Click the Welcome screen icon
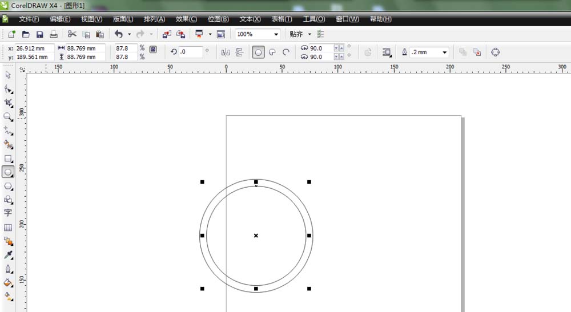Screen dimensions: 571x312 220,34
